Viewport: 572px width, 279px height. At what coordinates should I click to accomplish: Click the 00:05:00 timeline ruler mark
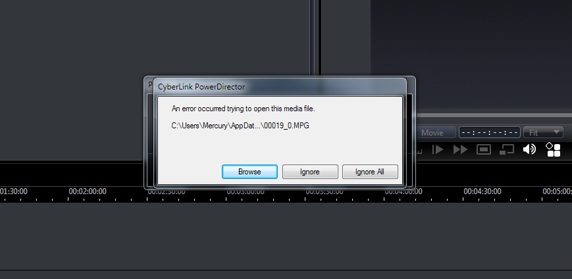pyautogui.click(x=557, y=191)
